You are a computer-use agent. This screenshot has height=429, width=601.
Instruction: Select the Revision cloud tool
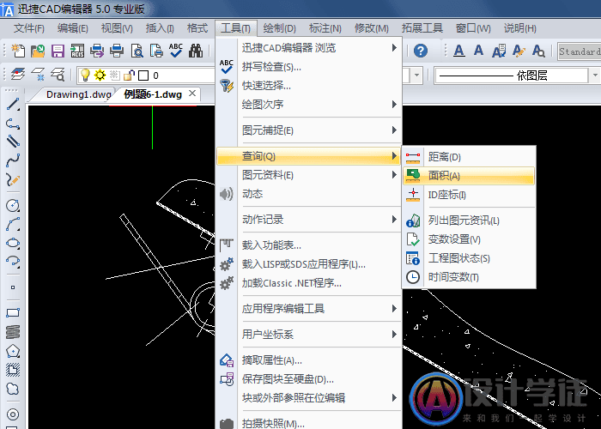13,389
